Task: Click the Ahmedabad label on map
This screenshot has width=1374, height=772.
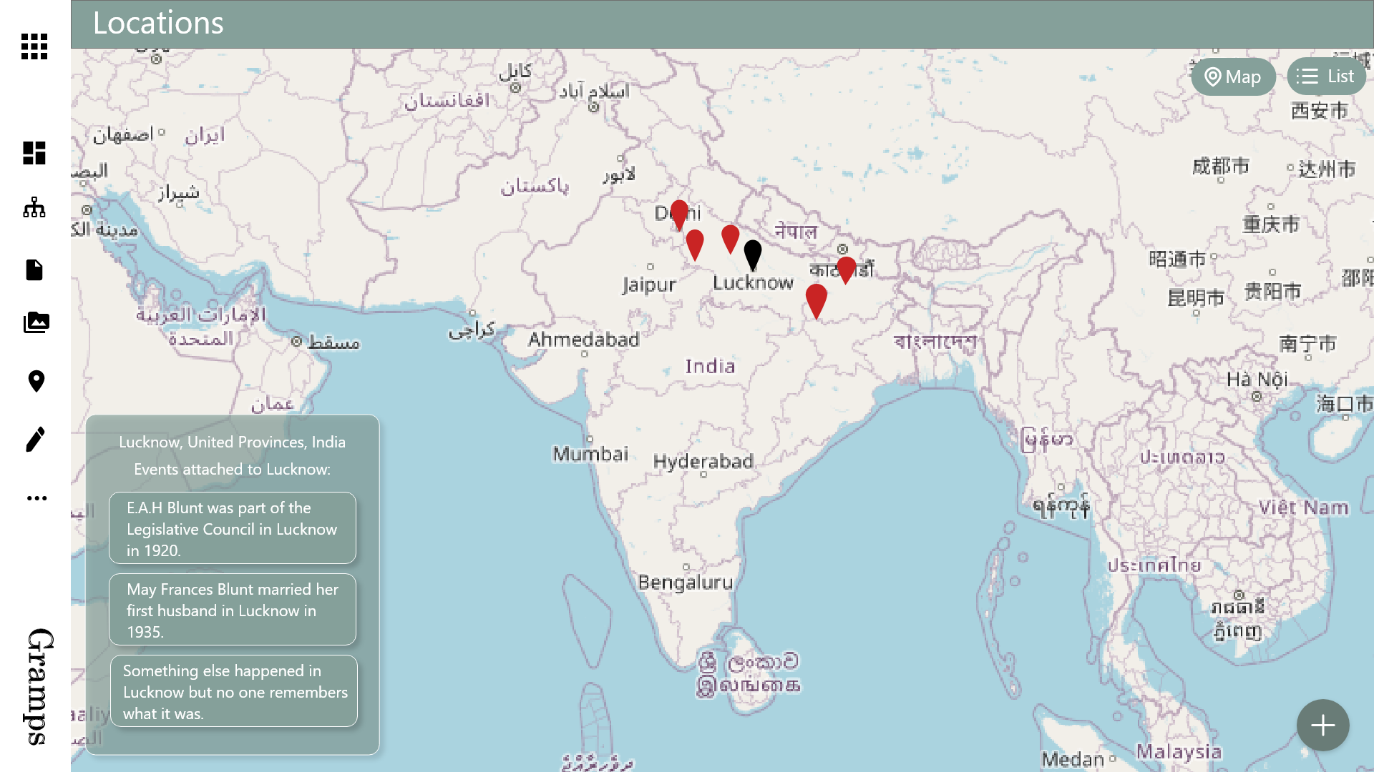Action: [583, 340]
